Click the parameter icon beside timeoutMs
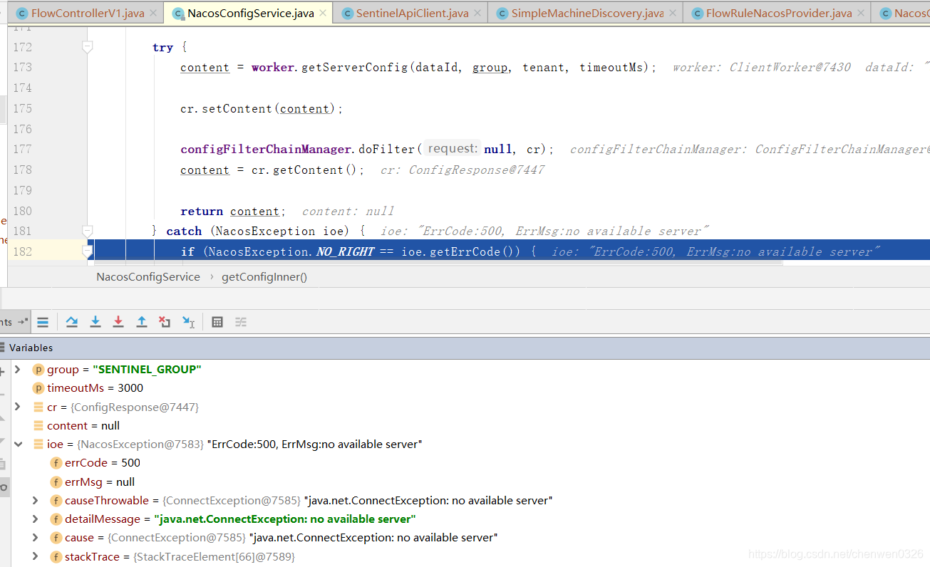This screenshot has width=930, height=567. pyautogui.click(x=38, y=388)
